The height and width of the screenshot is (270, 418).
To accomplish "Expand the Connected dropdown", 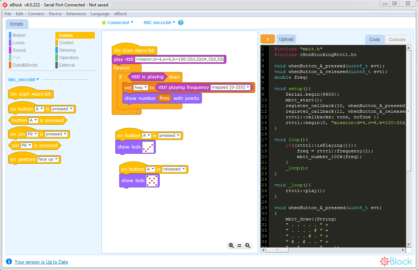I will 120,23.
